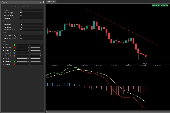
Task: Toggle the Zero Line checkbox
Action: (3, 59)
